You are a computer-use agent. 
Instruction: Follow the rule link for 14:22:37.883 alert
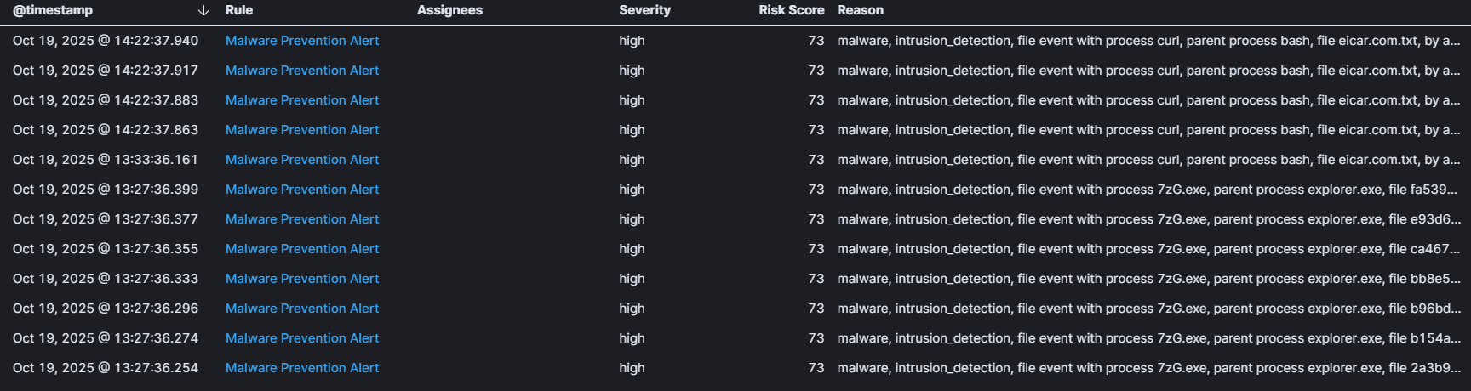pos(302,100)
